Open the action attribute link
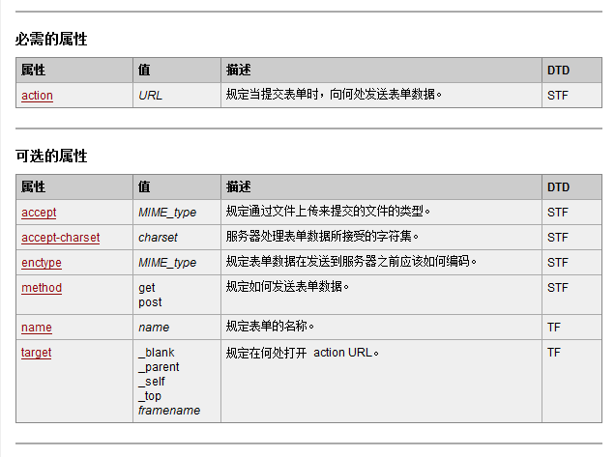Viewport: 615px width, 457px height. click(x=37, y=96)
